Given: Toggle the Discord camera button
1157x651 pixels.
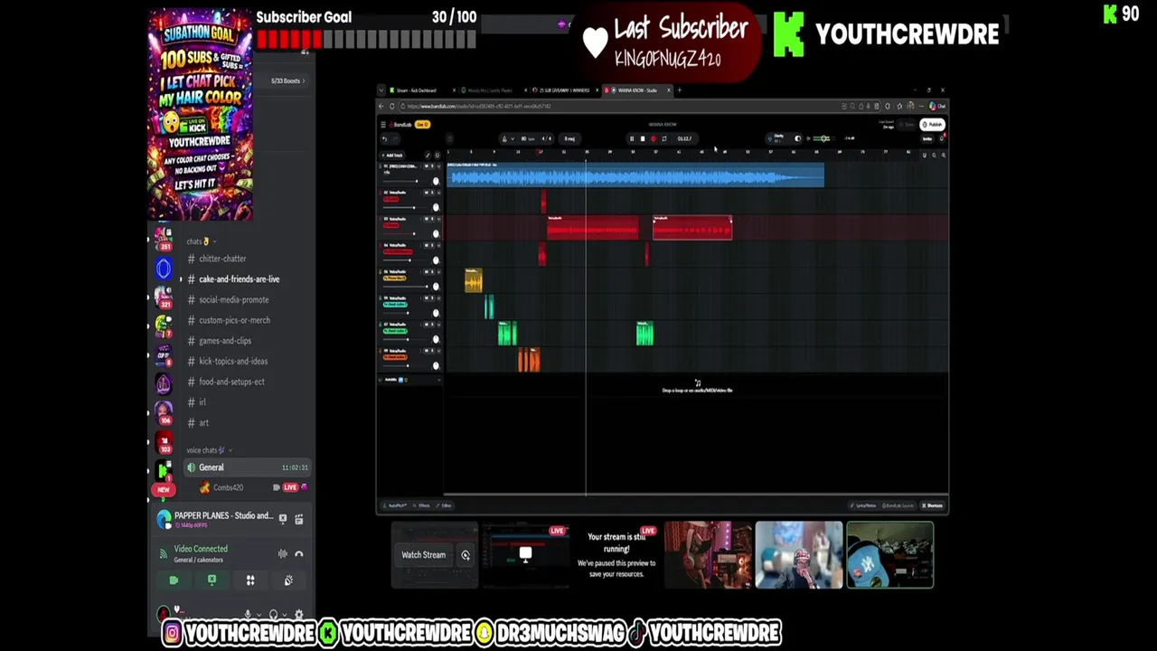Looking at the screenshot, I should coord(174,580).
